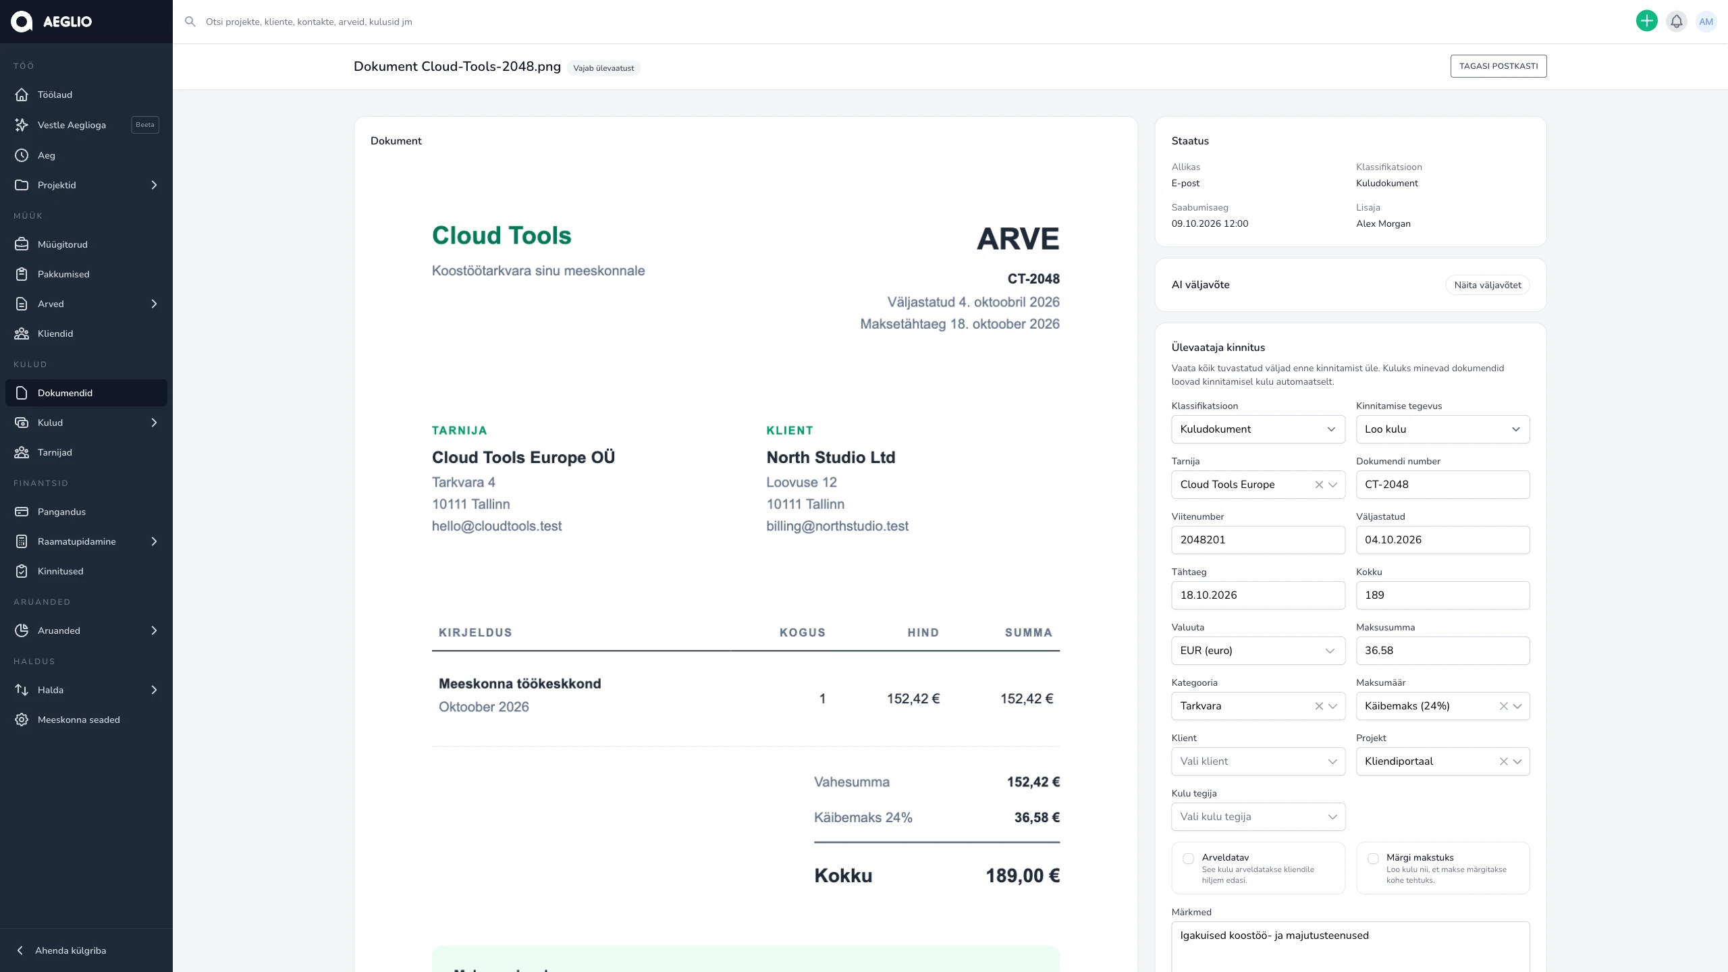Screen dimensions: 1728x972
Task: Click the Töölaud home icon
Action: pos(22,94)
